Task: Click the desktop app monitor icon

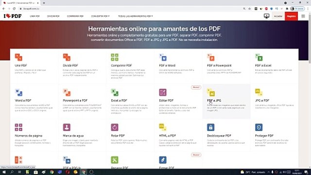Action: [267, 16]
